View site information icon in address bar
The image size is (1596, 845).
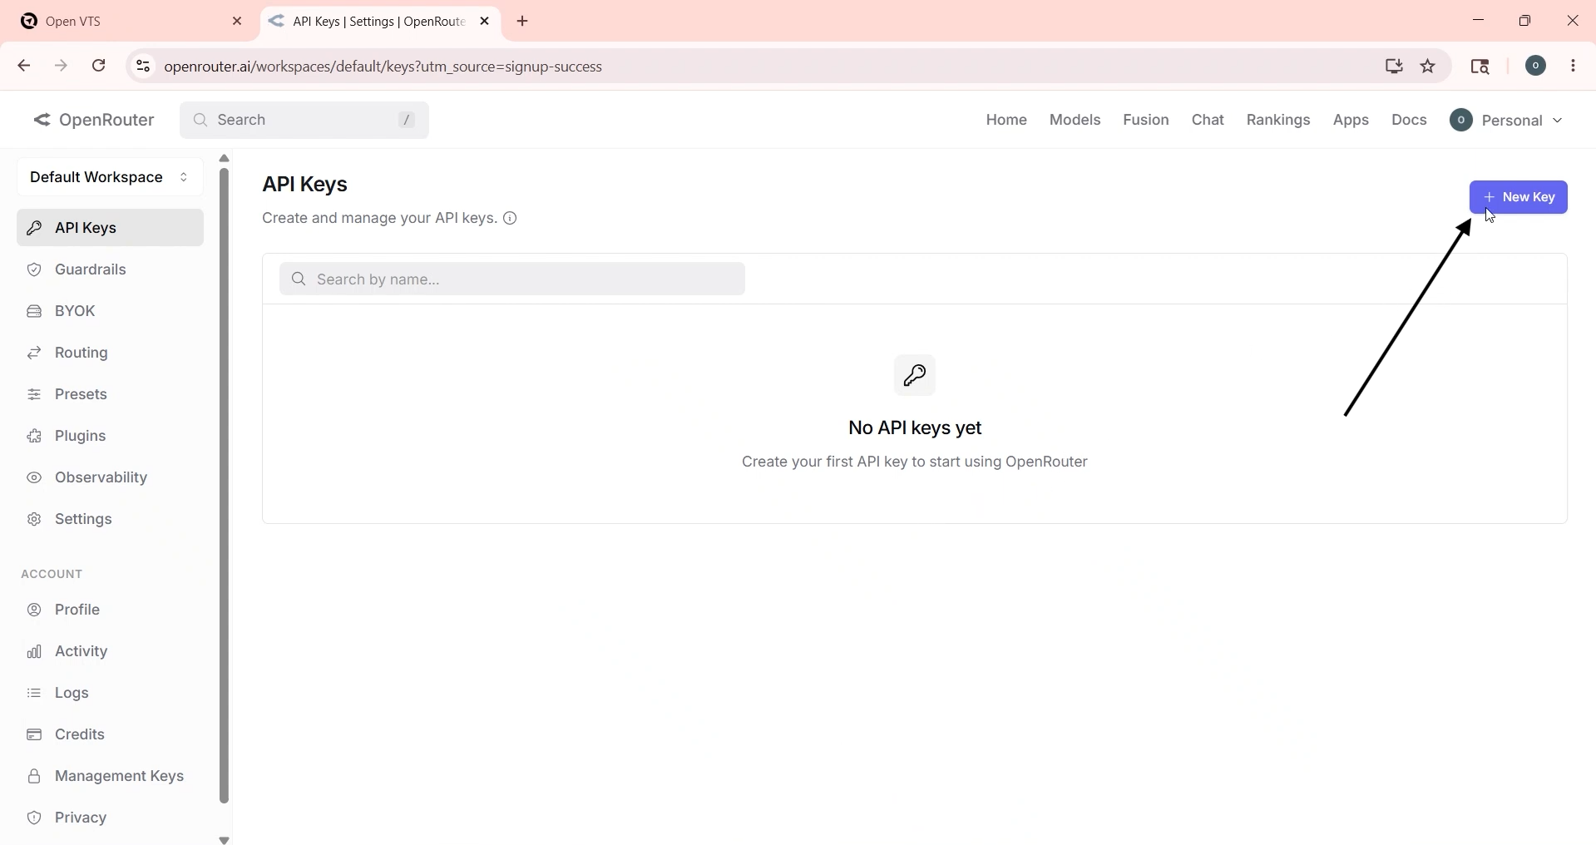coord(143,67)
